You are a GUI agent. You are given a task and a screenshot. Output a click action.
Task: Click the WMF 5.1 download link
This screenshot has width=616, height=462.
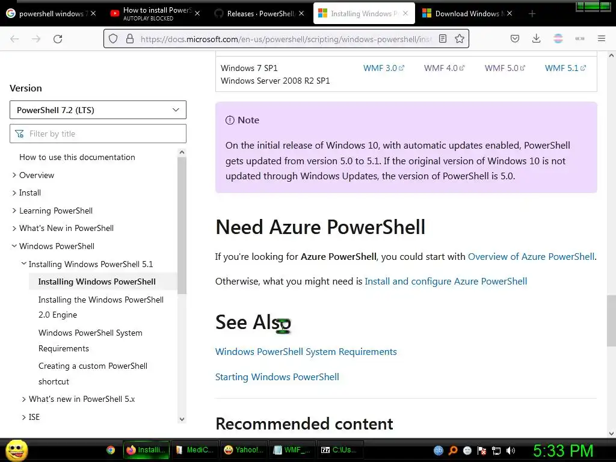[565, 68]
